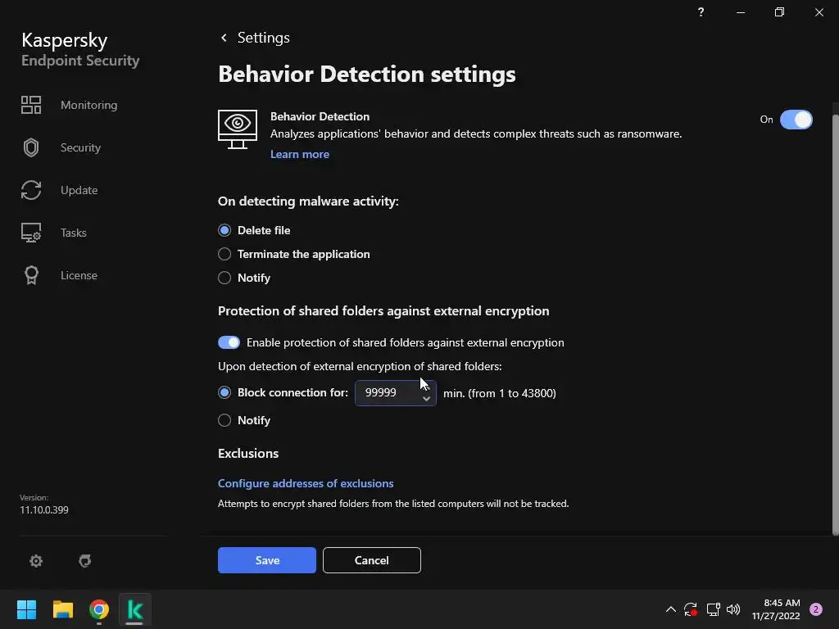Go to the Security menu item

pyautogui.click(x=80, y=147)
